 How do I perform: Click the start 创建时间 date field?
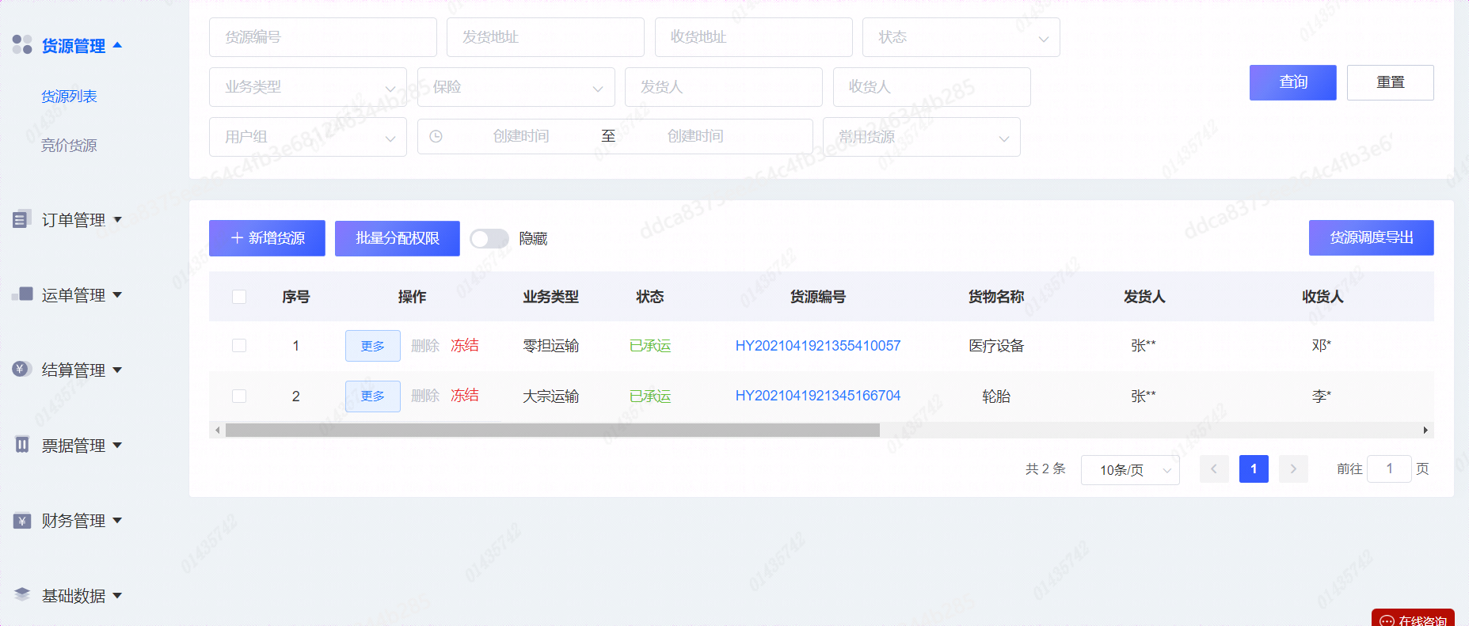(521, 136)
